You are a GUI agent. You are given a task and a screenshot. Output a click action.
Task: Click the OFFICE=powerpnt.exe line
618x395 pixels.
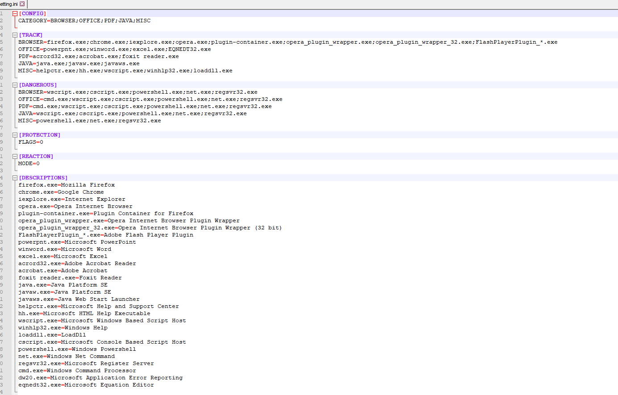115,49
